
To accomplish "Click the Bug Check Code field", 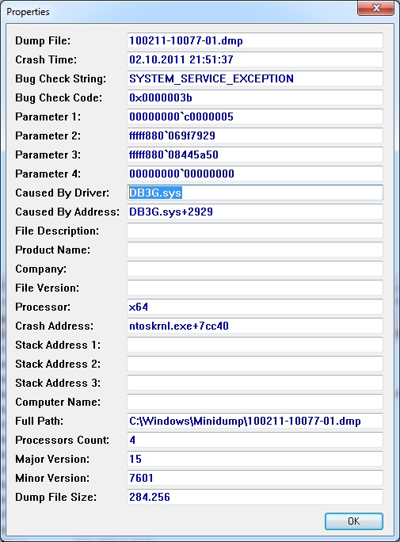I will coord(255,97).
